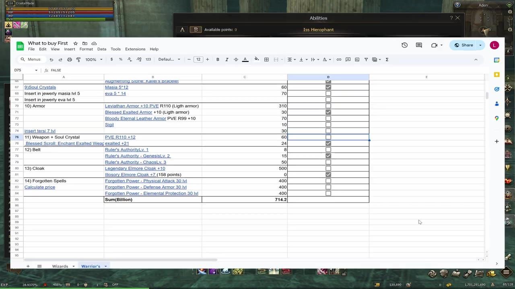Screen dimensions: 515x289
Task: Open the Leviathan Armor +10 PVE link
Action: click(132, 106)
